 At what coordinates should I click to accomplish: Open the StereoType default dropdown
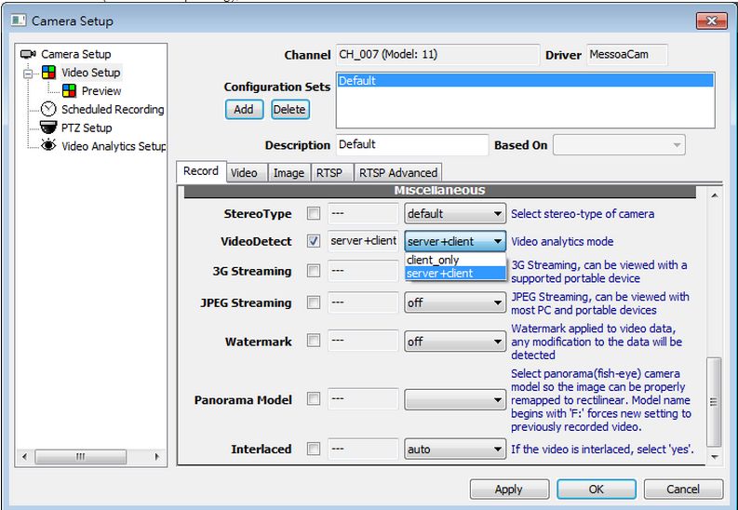455,214
